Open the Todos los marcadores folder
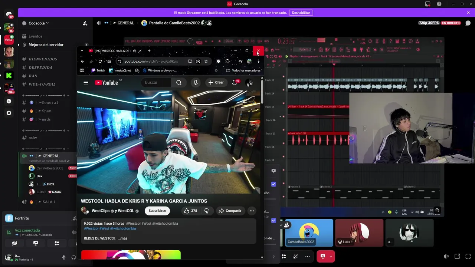The height and width of the screenshot is (267, 475). click(243, 70)
